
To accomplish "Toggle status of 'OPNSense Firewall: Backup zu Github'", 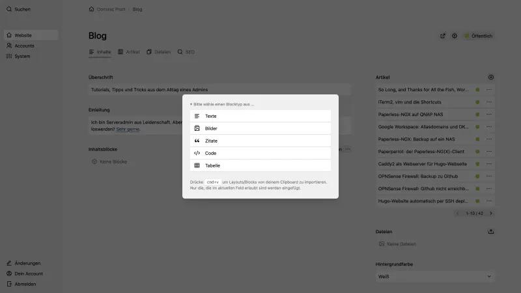I will [x=477, y=176].
